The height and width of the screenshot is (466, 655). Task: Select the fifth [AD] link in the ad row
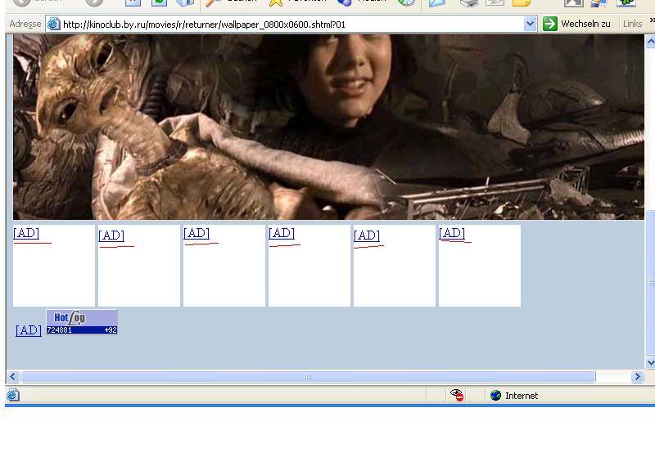pos(367,235)
